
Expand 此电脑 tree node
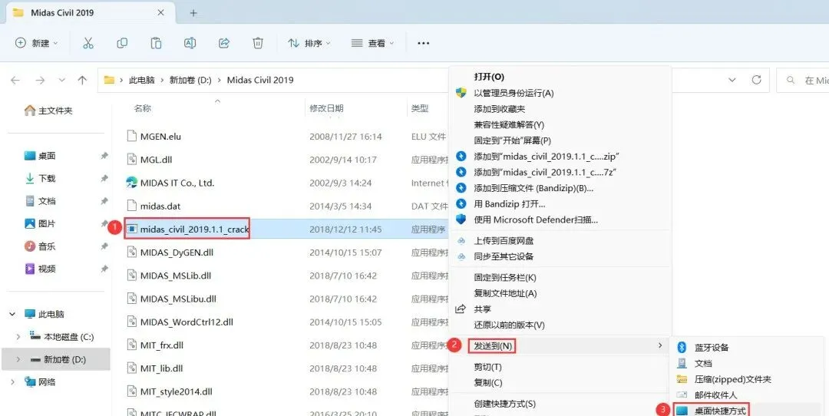[12, 314]
